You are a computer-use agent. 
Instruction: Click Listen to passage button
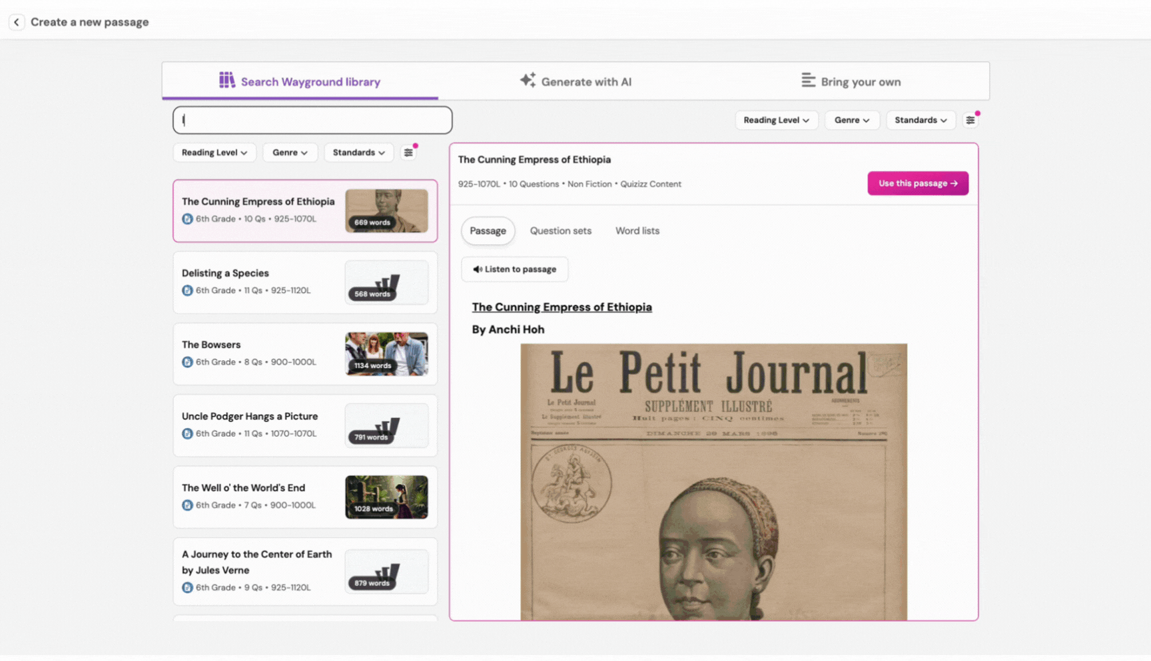(514, 269)
